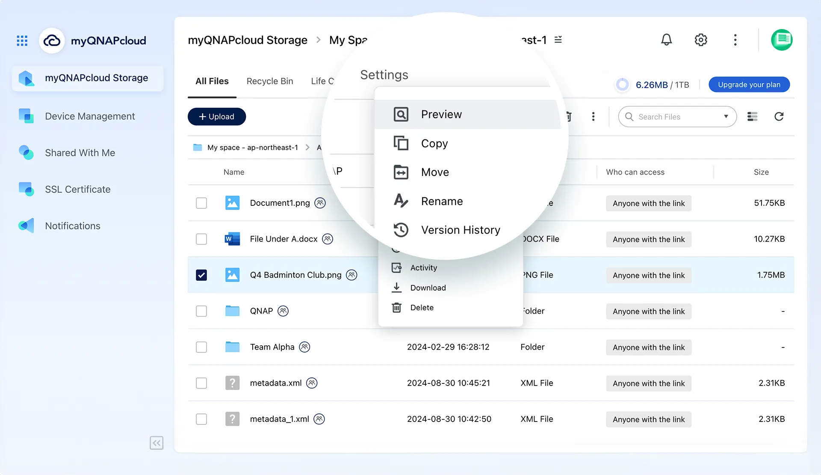Viewport: 821px width, 475px height.
Task: Choose Rename from the context menu
Action: (442, 201)
